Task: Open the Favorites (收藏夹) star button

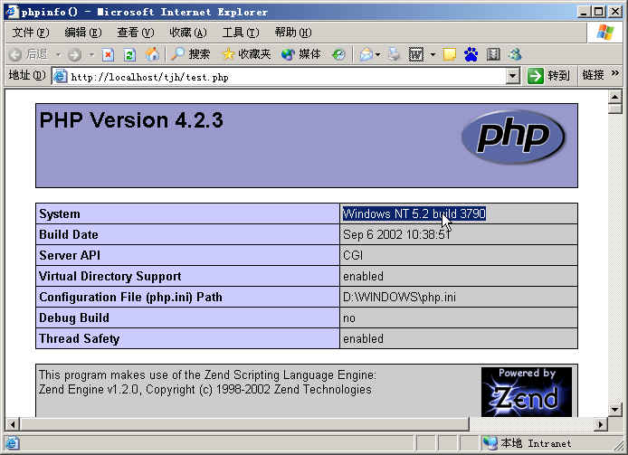Action: pos(246,54)
